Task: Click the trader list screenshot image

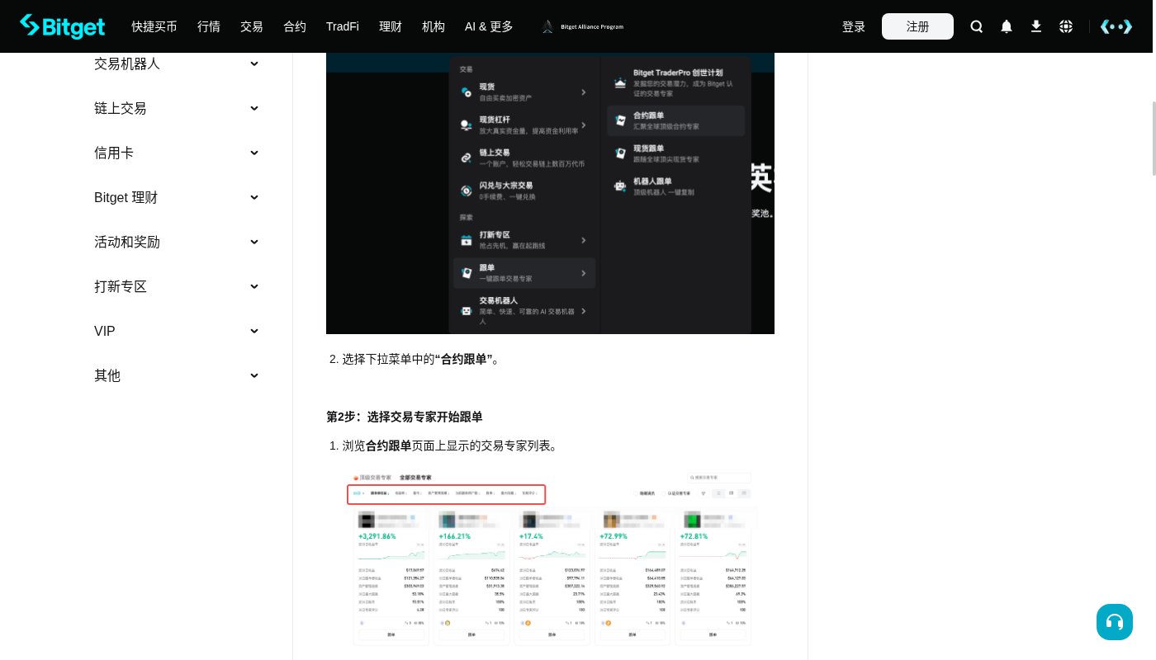Action: point(550,559)
